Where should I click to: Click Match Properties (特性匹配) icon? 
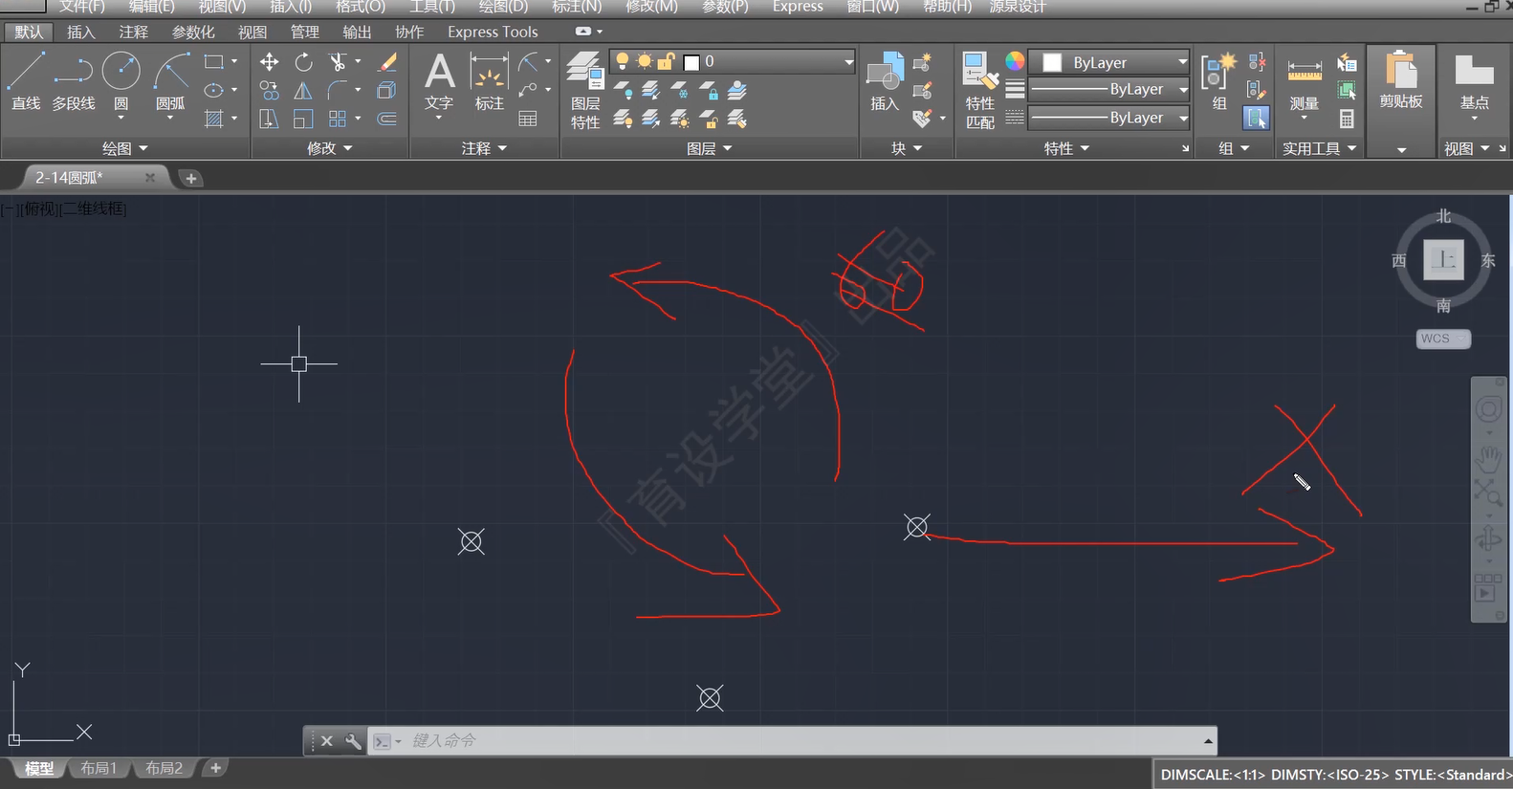coord(980,91)
